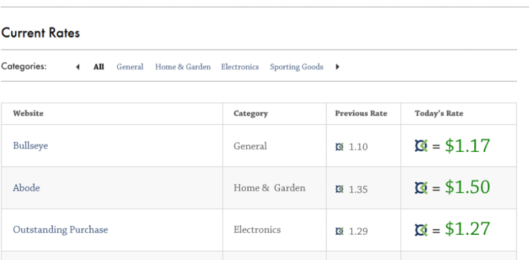Show Electronics category rates
529x260 pixels.
tap(240, 67)
